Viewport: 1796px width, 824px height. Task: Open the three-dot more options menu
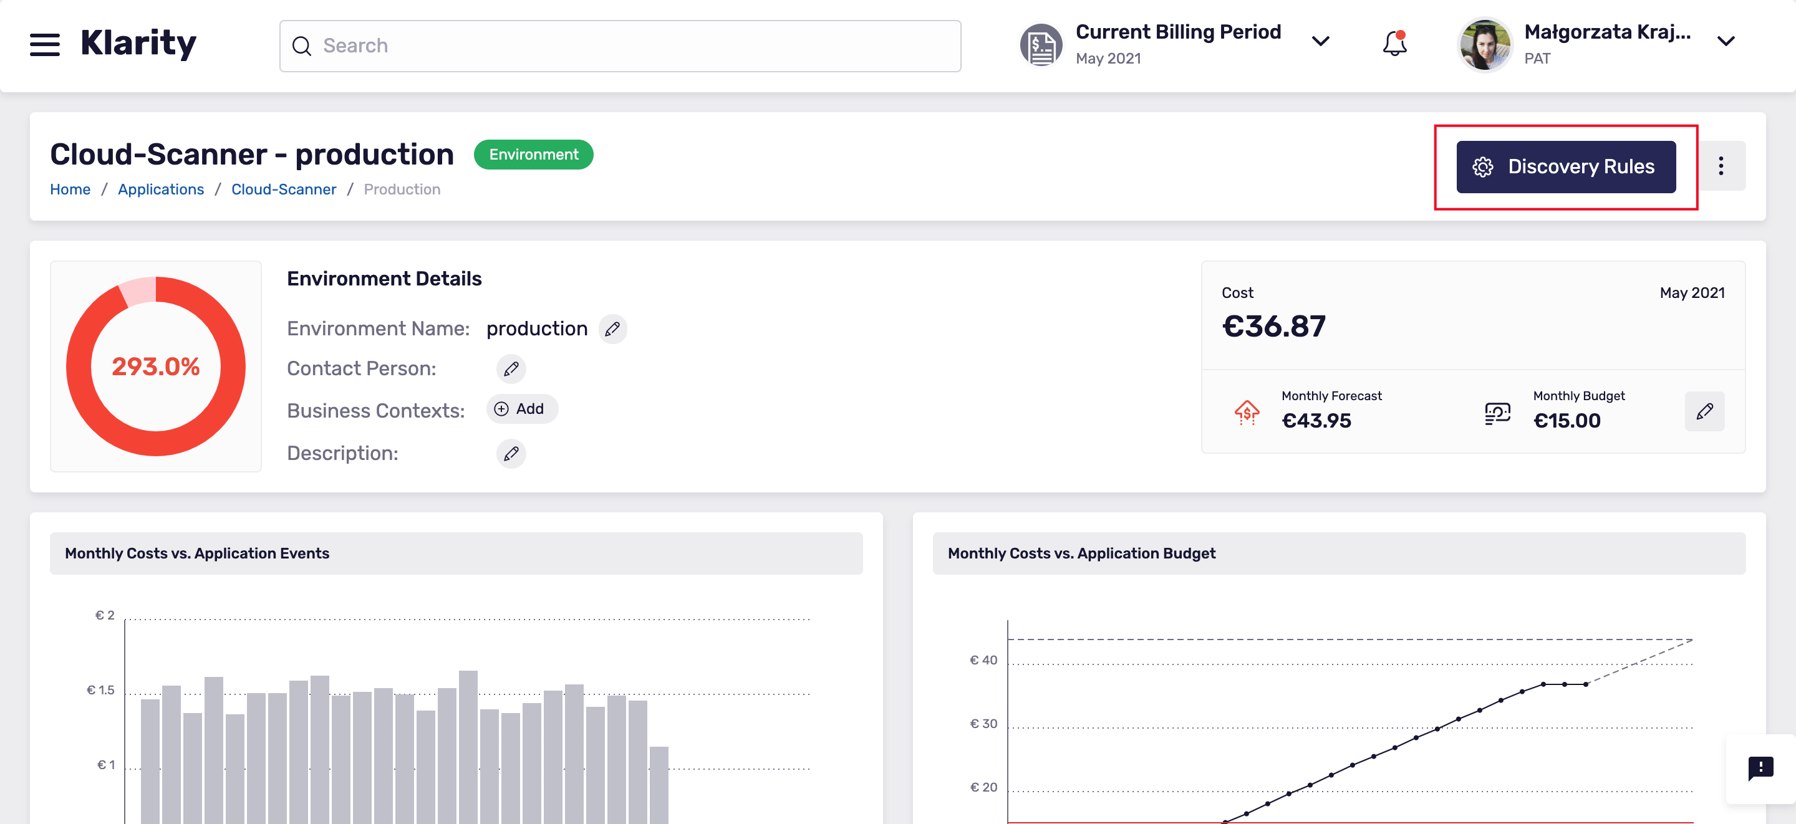click(1721, 166)
